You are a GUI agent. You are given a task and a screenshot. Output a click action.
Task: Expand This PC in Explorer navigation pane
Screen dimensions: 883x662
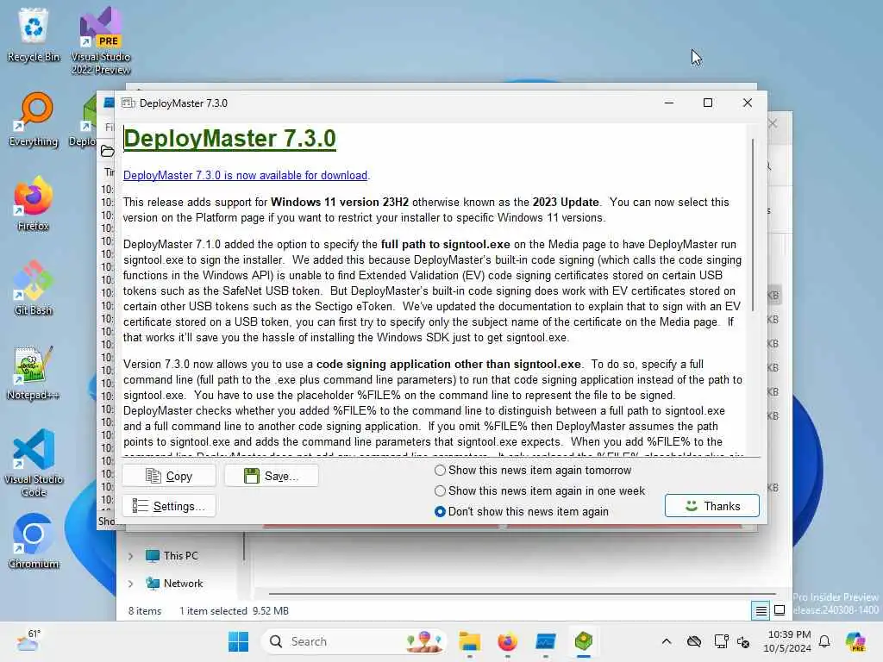coord(131,556)
